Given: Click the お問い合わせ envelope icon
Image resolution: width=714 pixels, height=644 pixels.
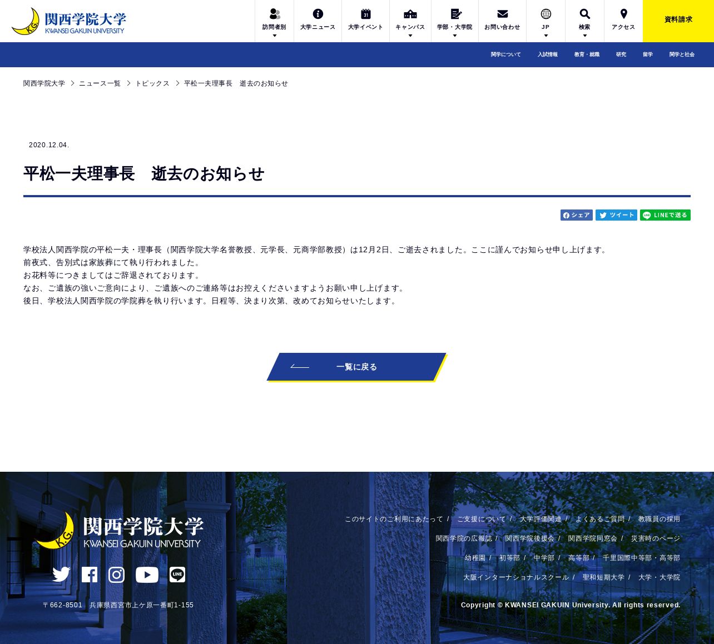Looking at the screenshot, I should click(502, 14).
